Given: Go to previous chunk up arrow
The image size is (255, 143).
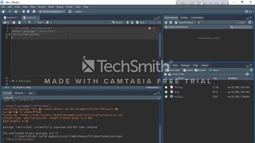Looking at the screenshot, I should click(x=127, y=23).
